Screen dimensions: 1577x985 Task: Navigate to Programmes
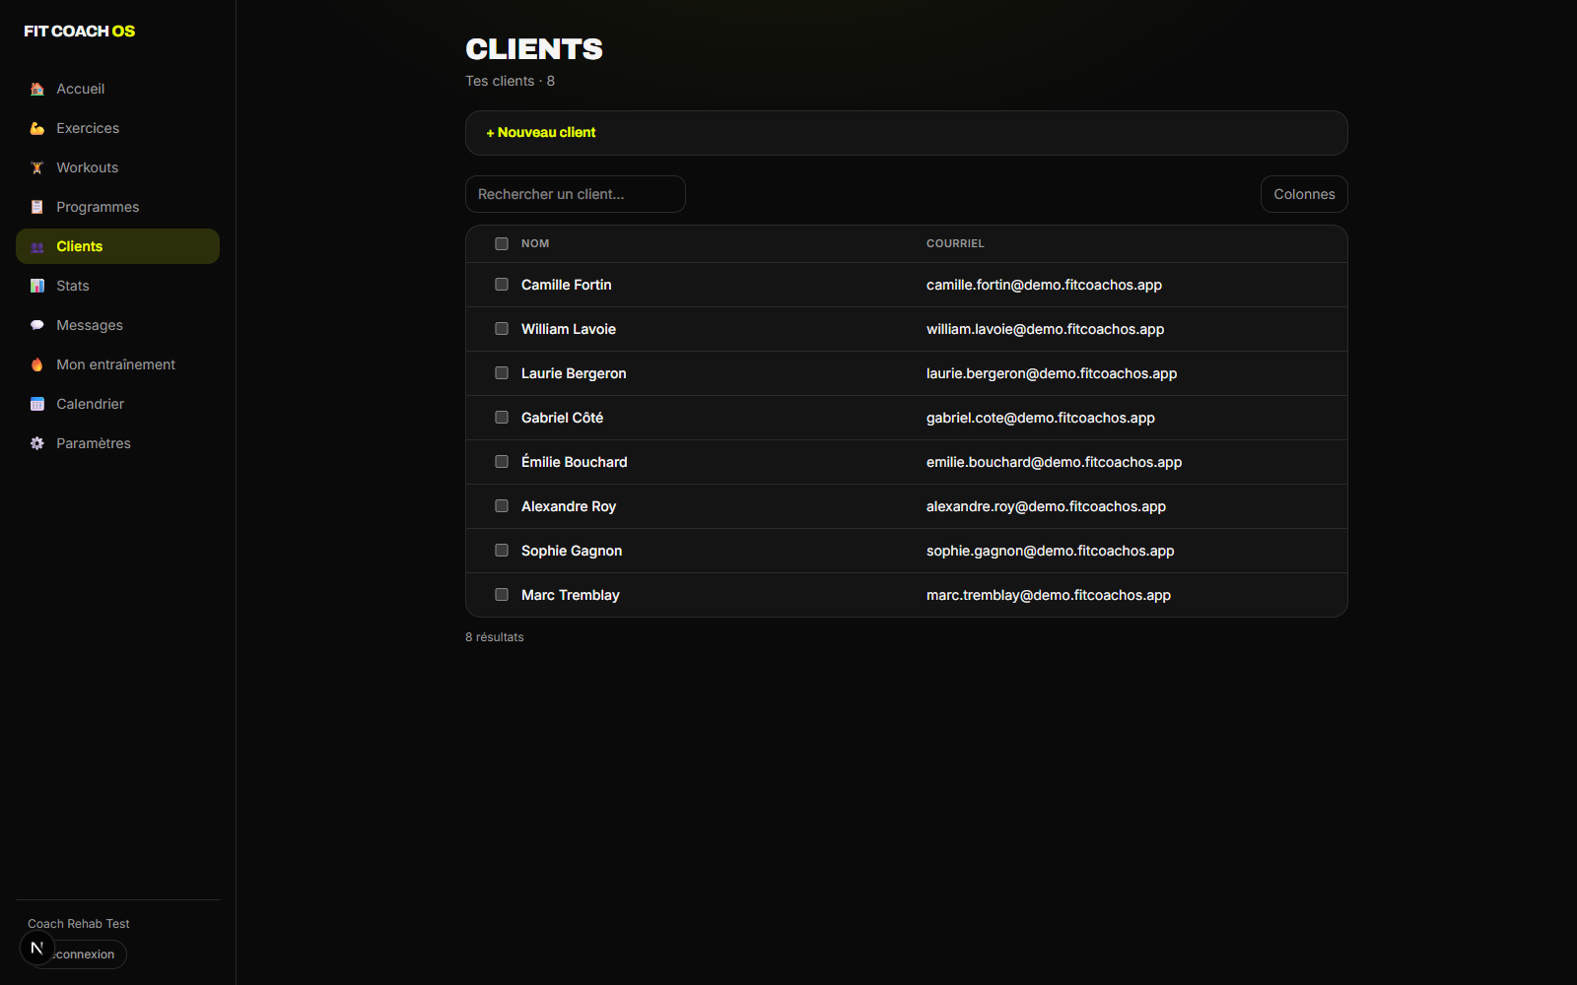(117, 207)
